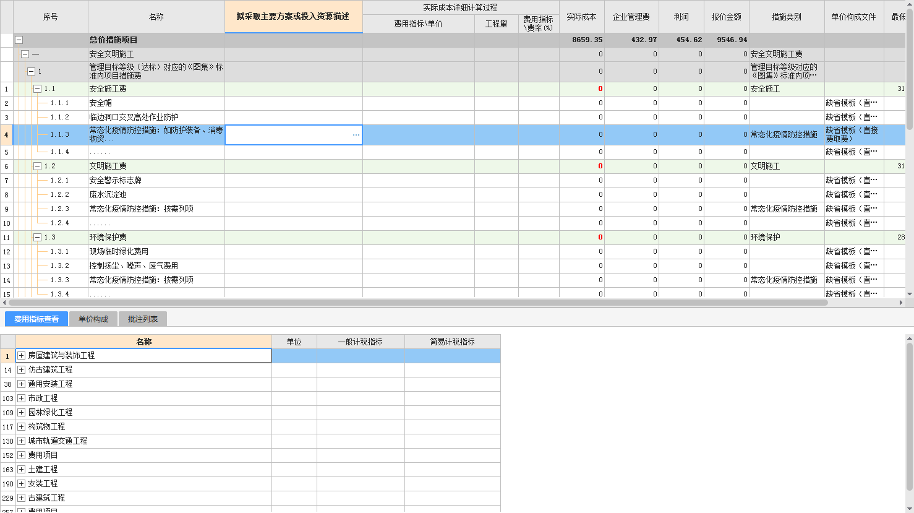Expand the 土建工程 category

[x=21, y=470]
